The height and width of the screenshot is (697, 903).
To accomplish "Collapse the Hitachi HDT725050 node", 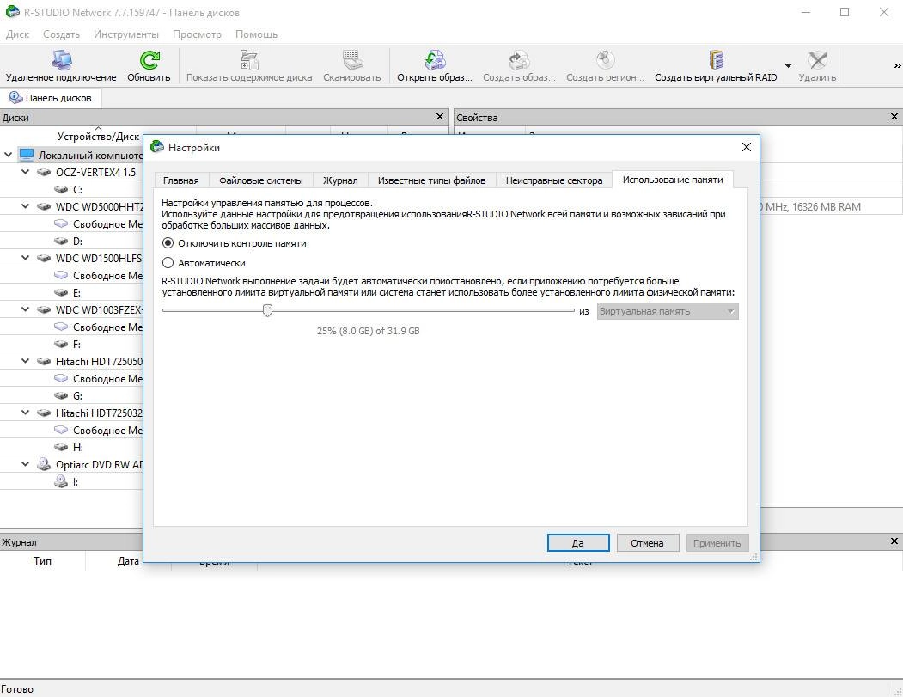I will (25, 361).
